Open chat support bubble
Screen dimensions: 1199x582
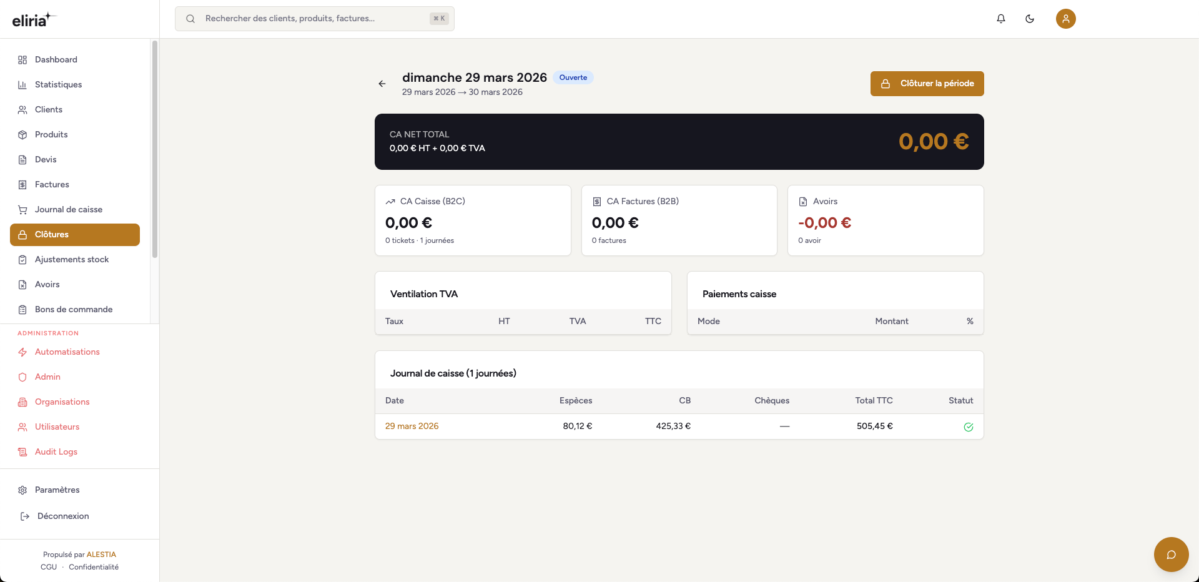pos(1172,555)
